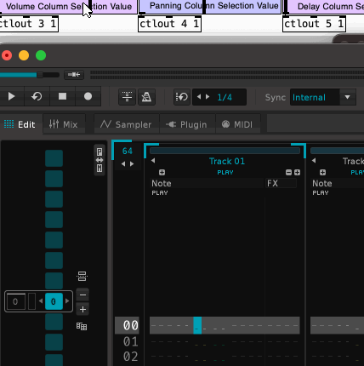Open the MIDI tab

237,124
